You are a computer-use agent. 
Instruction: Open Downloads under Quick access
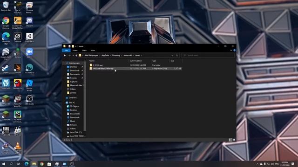pos(74,71)
